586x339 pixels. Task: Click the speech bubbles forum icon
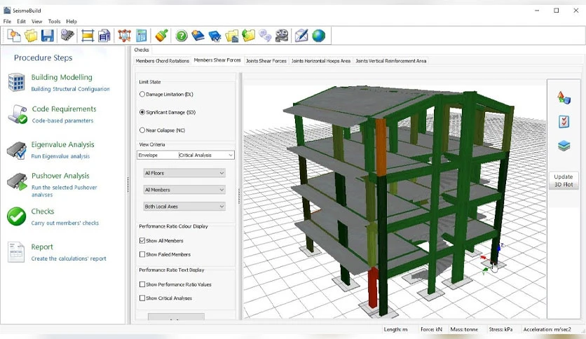pyautogui.click(x=265, y=36)
